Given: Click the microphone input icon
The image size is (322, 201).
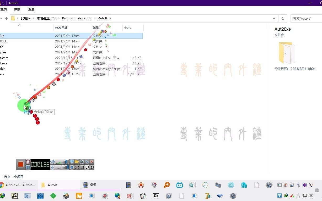Looking at the screenshot, I should point(52,167).
